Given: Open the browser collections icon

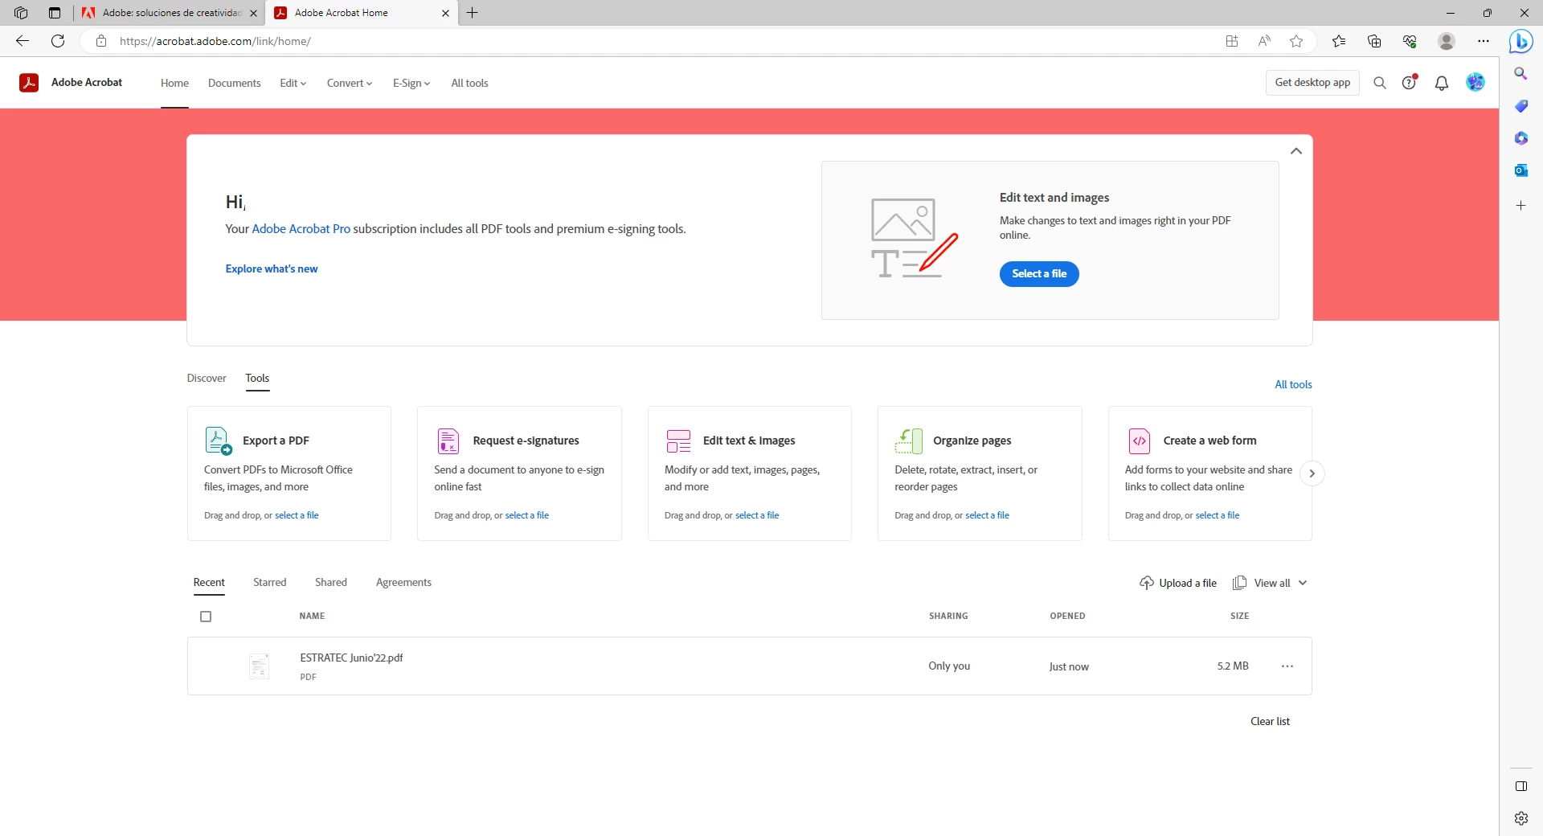Looking at the screenshot, I should point(1374,41).
